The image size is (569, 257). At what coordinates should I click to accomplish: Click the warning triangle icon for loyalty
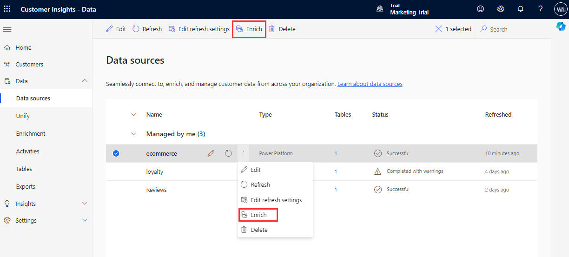pyautogui.click(x=378, y=171)
